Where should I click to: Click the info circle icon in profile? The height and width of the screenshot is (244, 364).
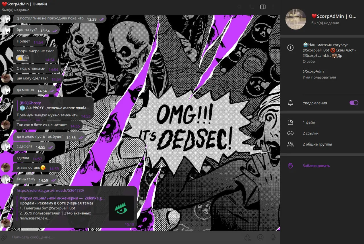point(290,48)
